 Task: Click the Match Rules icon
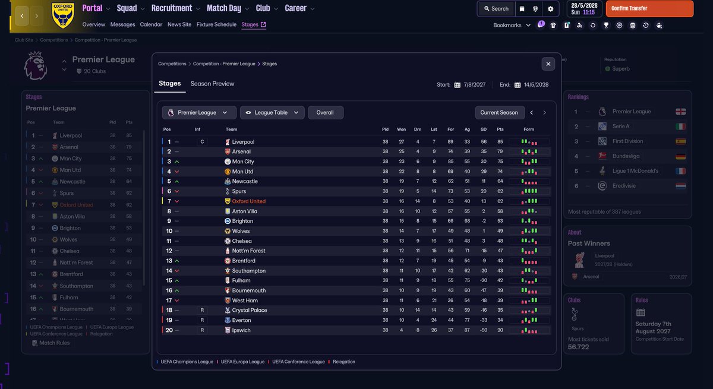coord(34,343)
